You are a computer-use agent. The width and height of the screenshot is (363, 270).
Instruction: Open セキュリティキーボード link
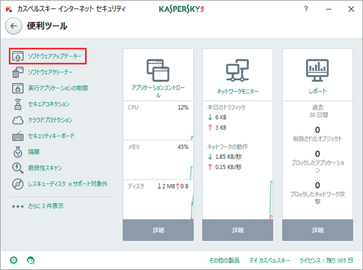click(51, 136)
